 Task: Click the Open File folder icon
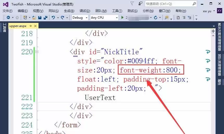tap(34, 18)
